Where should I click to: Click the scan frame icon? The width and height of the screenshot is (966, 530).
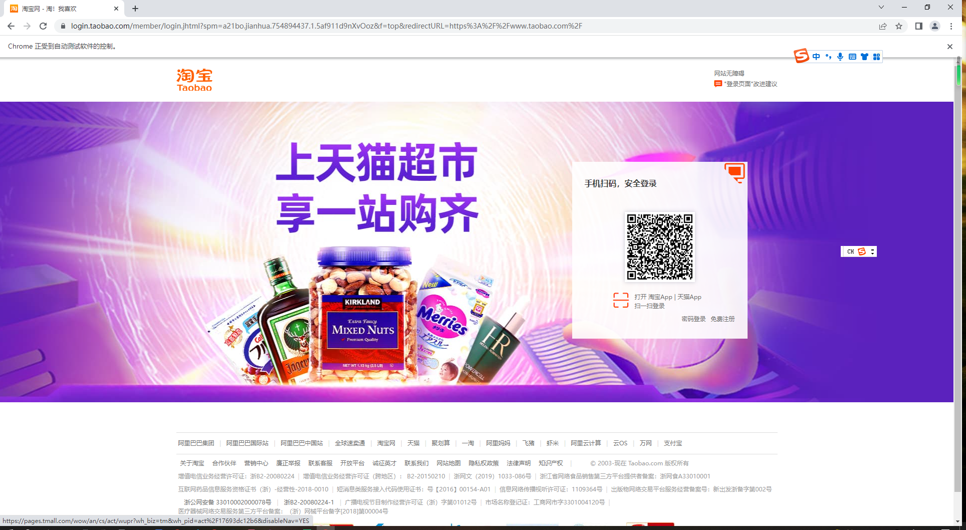pyautogui.click(x=621, y=300)
